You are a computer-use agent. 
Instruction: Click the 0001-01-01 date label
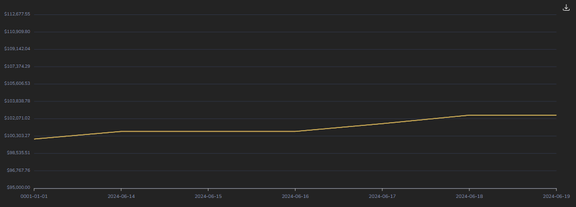point(34,196)
